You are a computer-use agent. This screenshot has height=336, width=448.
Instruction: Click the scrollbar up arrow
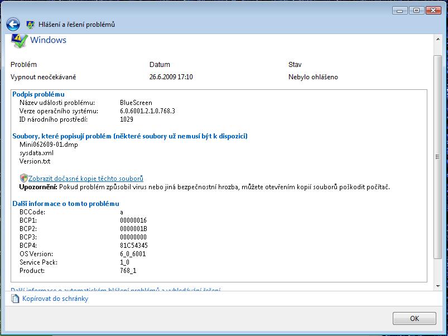(437, 38)
